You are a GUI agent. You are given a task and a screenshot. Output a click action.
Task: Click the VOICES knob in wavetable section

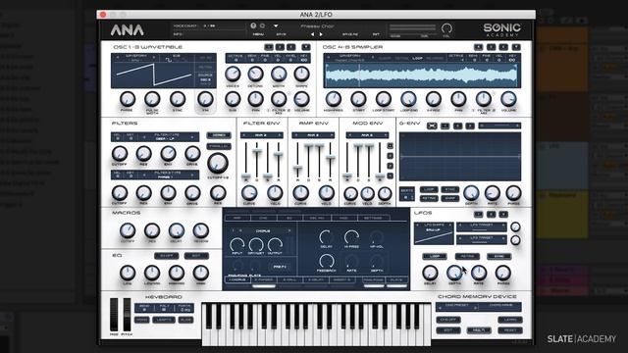(x=233, y=75)
